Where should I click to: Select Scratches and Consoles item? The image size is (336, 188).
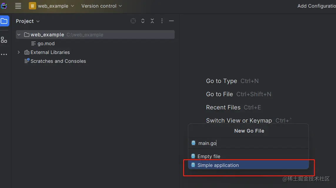pyautogui.click(x=58, y=61)
